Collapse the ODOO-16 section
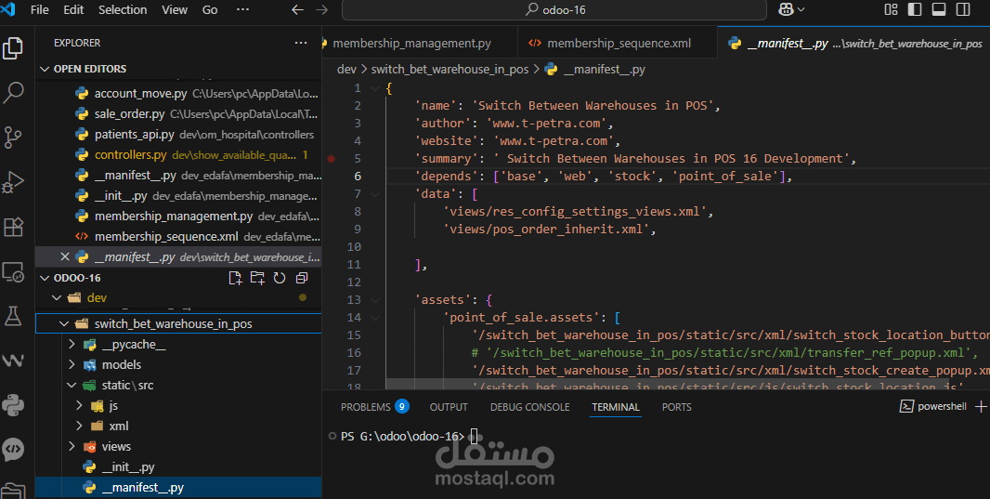The height and width of the screenshot is (499, 990). pyautogui.click(x=45, y=278)
